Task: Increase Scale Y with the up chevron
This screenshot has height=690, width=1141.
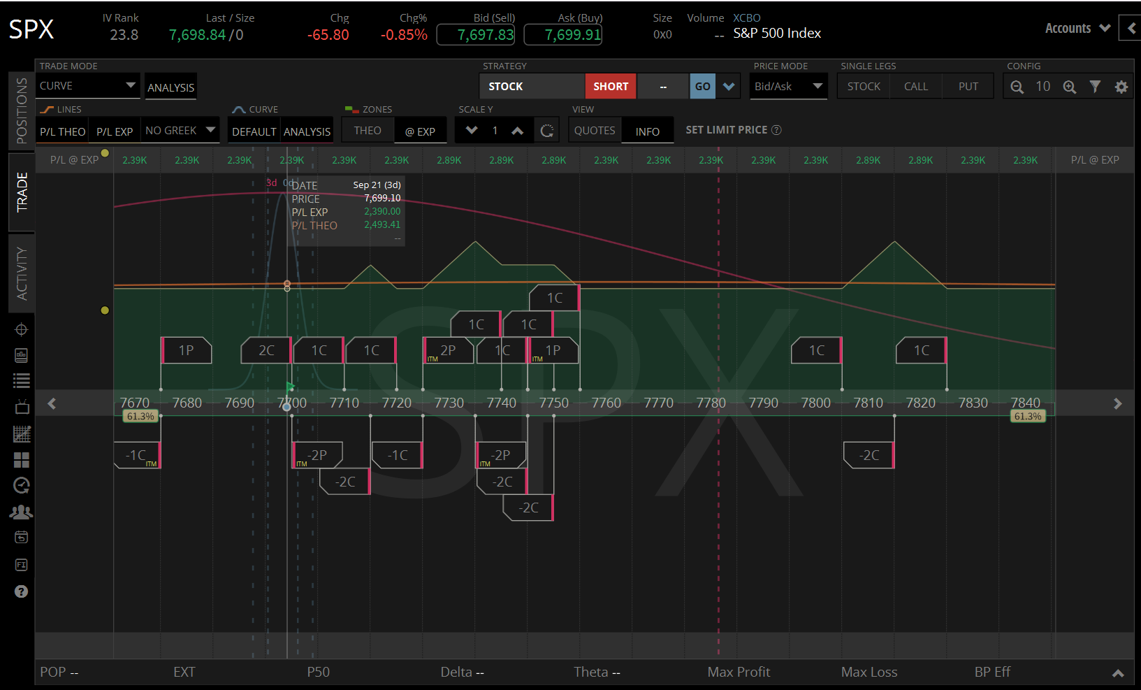Action: [x=517, y=131]
